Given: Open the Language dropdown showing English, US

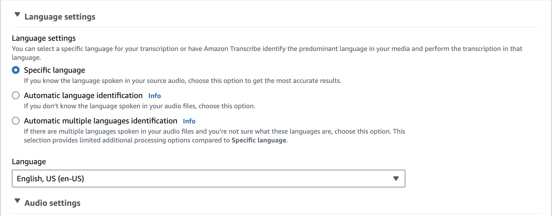Looking at the screenshot, I should click(204, 179).
